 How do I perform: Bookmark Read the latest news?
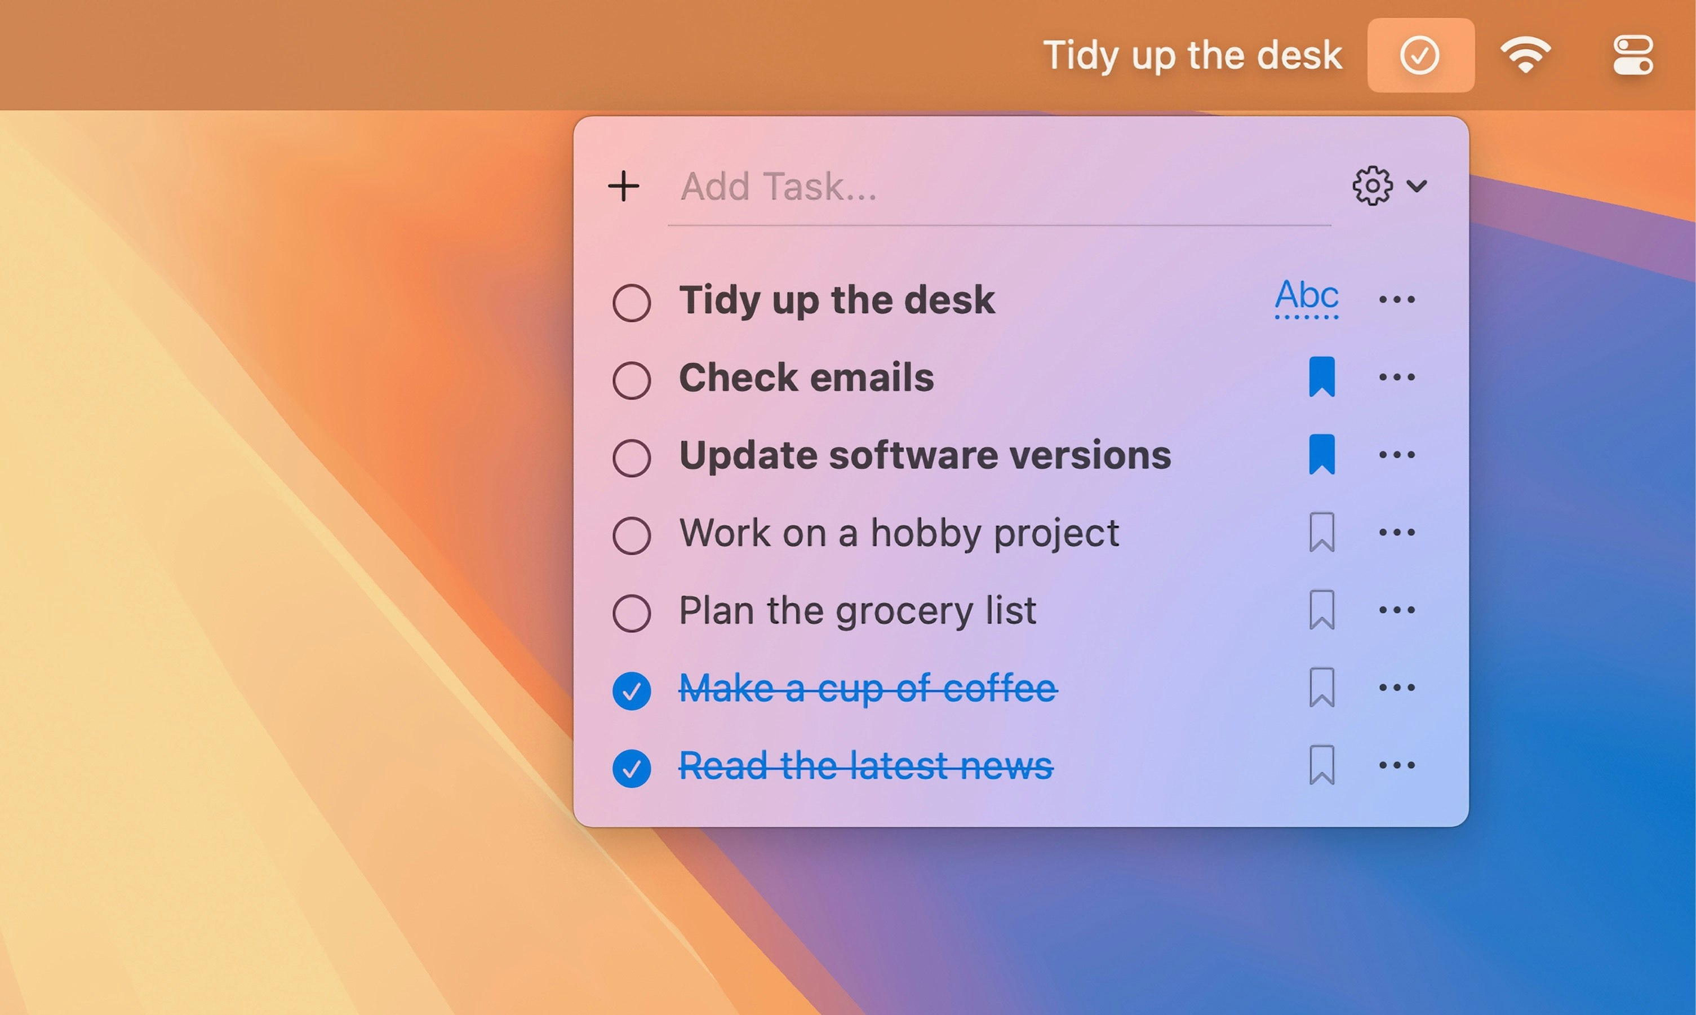pyautogui.click(x=1322, y=765)
